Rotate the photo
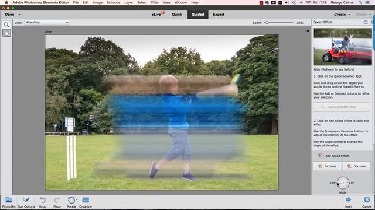This screenshot has height=210, width=375. point(71,202)
